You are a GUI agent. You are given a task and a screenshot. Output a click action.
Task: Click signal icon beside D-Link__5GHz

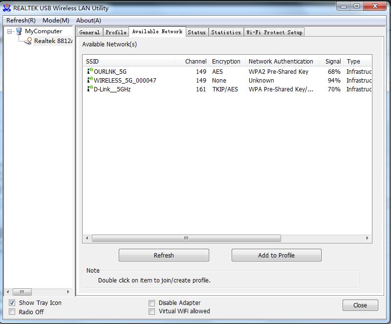pyautogui.click(x=90, y=88)
